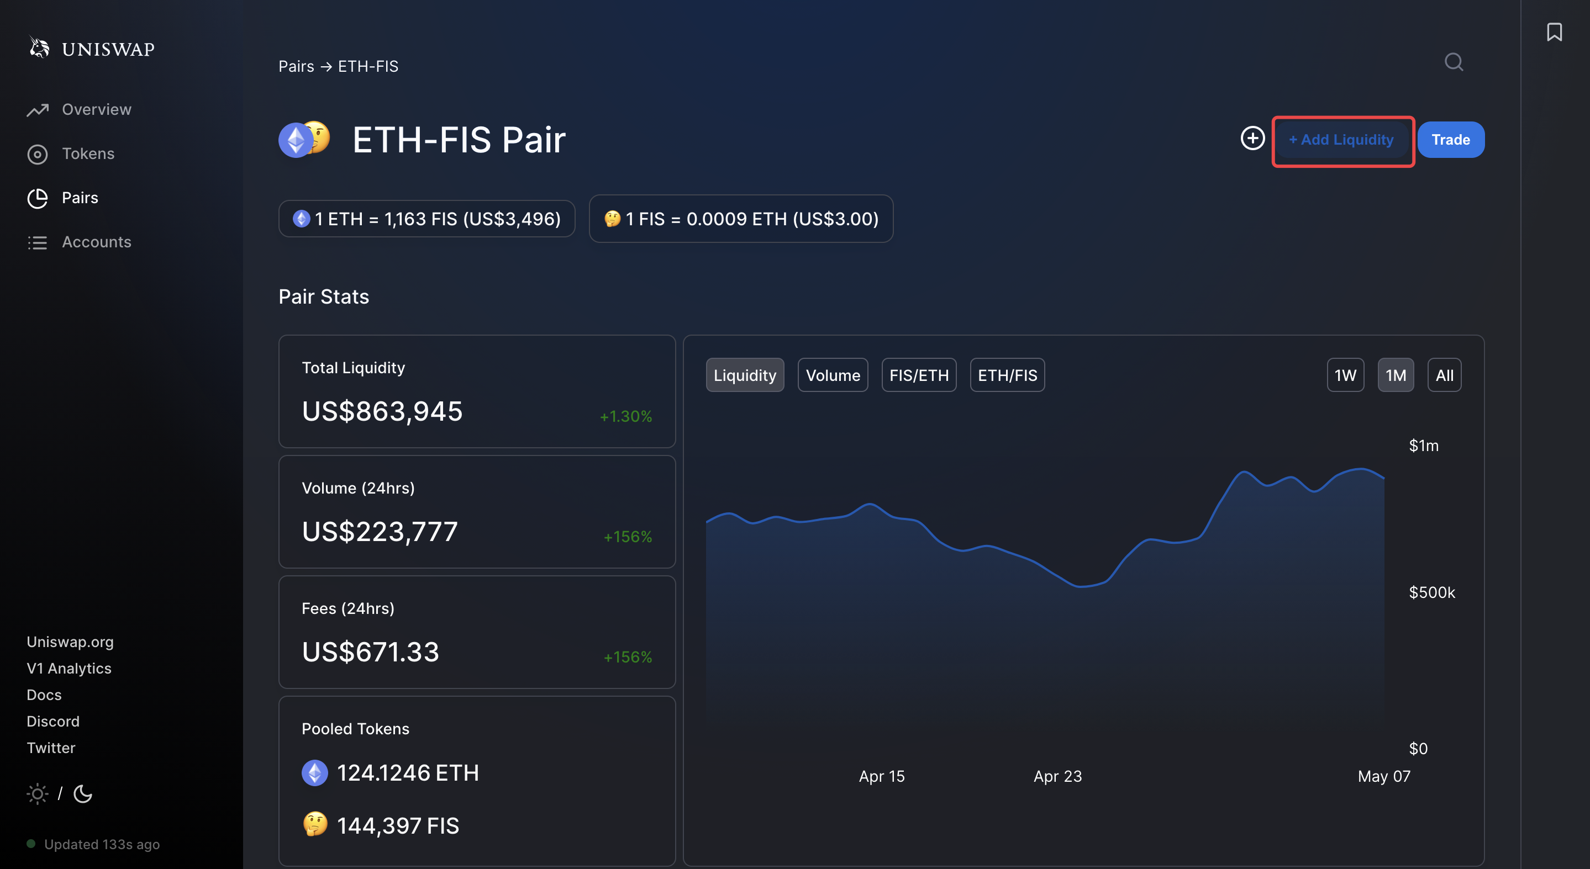Click the Updated 133s ago status
The width and height of the screenshot is (1590, 869).
tap(102, 844)
